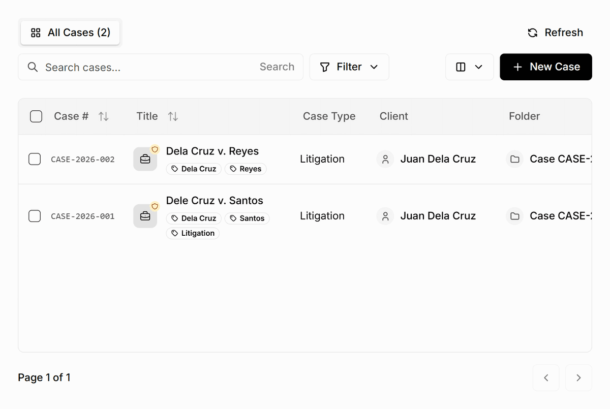Open the folder icon in the CASE-2026-002 row
The width and height of the screenshot is (610, 409).
[x=514, y=159]
